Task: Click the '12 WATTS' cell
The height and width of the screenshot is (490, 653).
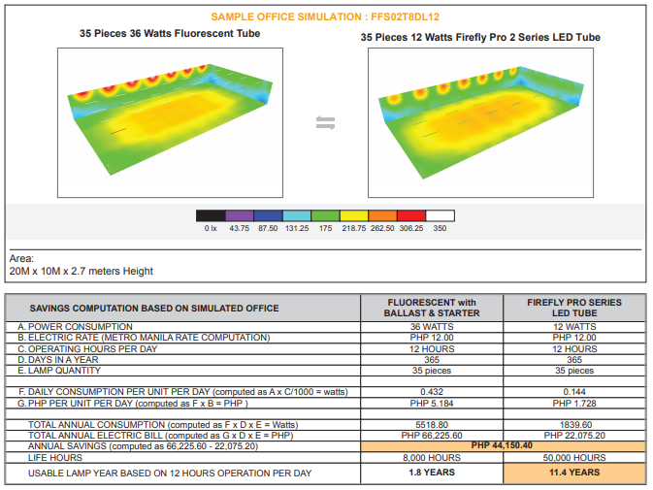Action: (x=574, y=327)
